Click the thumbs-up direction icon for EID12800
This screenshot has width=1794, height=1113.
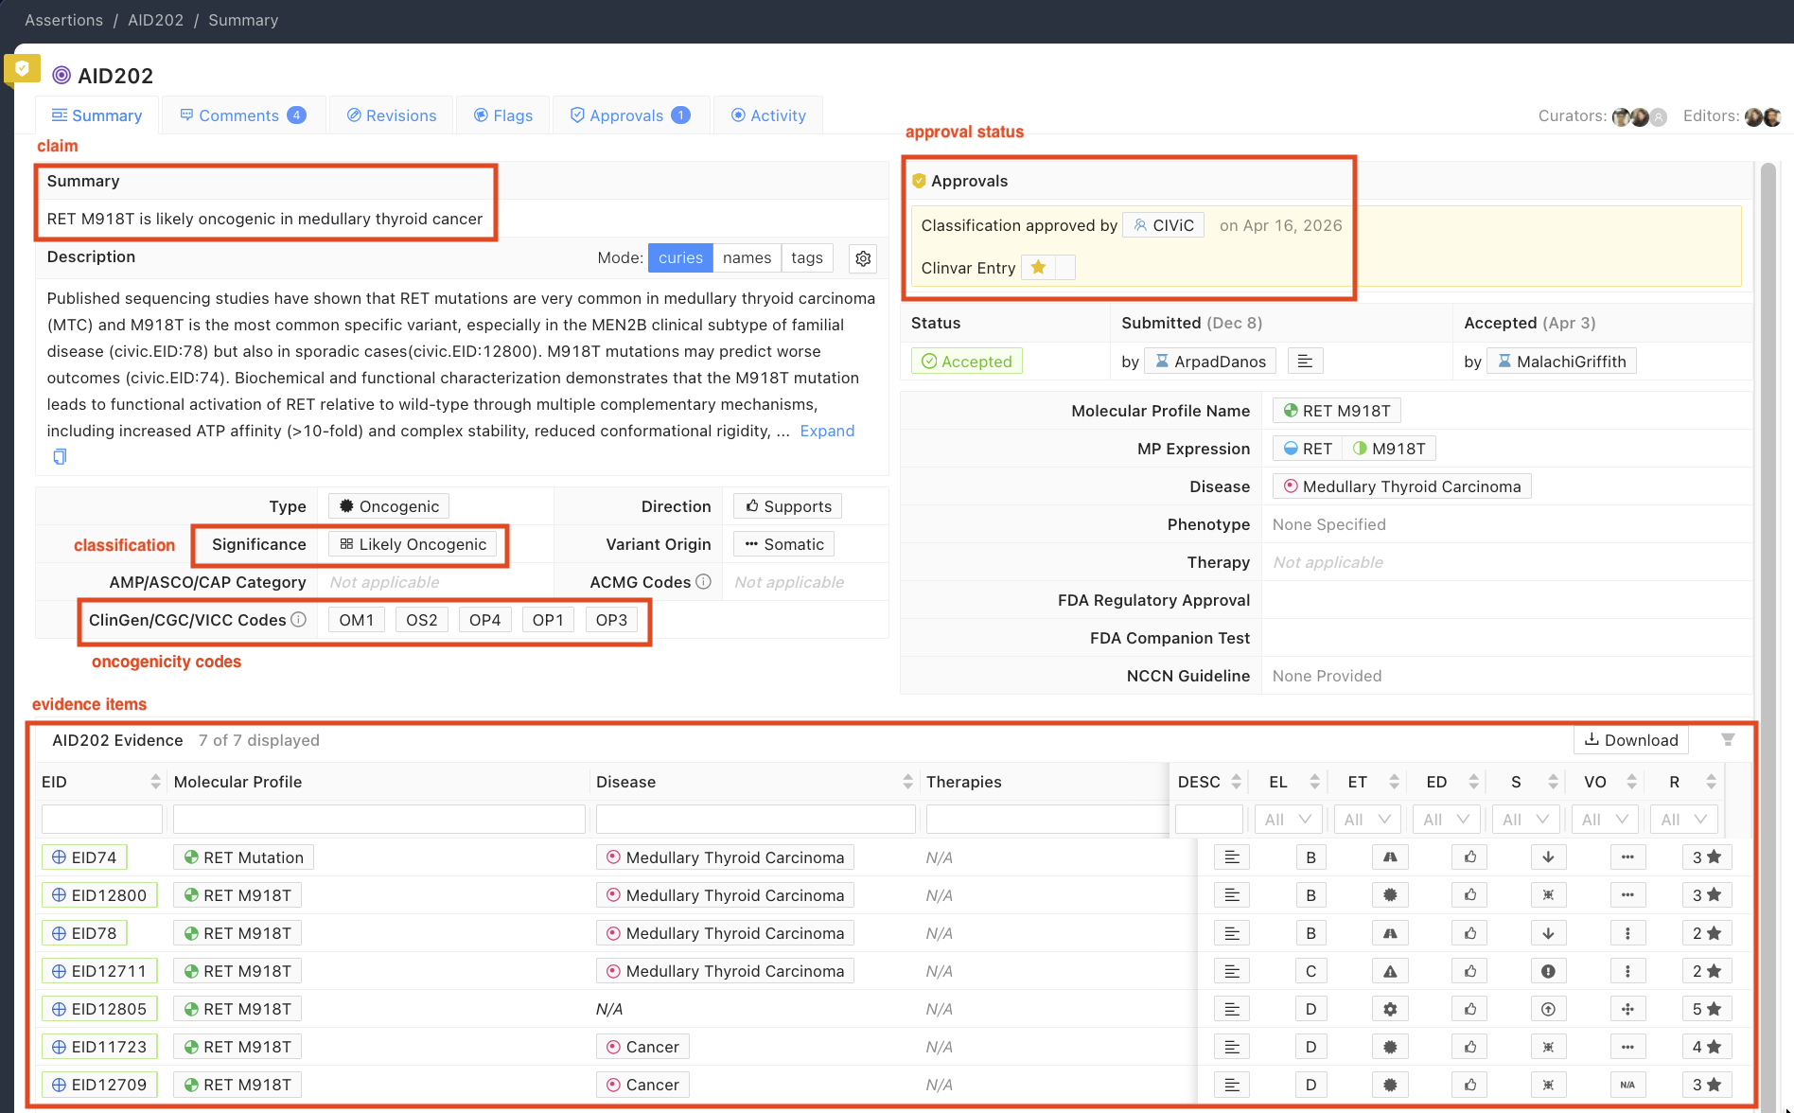tap(1469, 895)
